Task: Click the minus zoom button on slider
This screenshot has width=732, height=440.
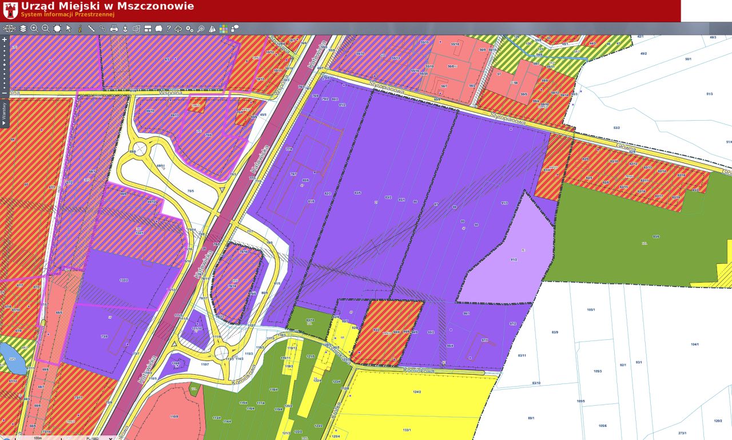Action: click(x=5, y=93)
